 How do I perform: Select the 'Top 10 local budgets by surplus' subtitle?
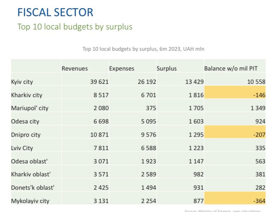coord(75,27)
